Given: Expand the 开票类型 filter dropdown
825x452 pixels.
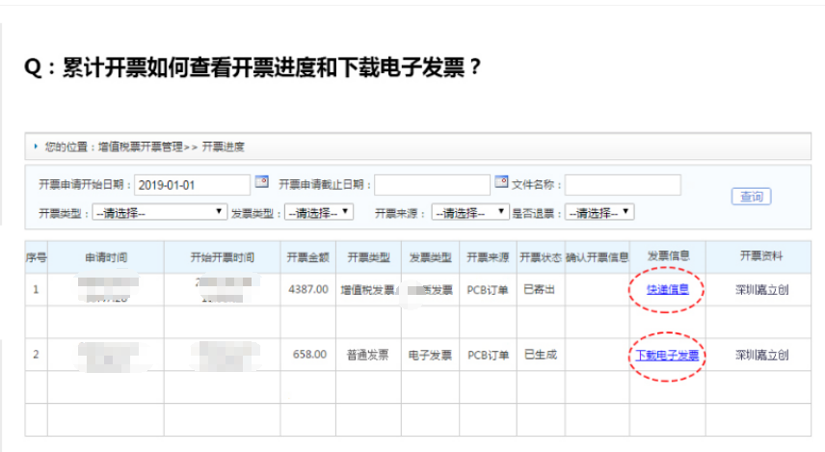Looking at the screenshot, I should click(159, 212).
